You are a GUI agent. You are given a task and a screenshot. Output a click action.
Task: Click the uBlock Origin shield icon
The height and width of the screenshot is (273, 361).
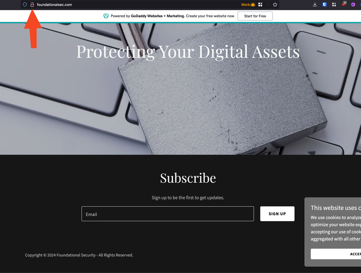pos(344,4)
